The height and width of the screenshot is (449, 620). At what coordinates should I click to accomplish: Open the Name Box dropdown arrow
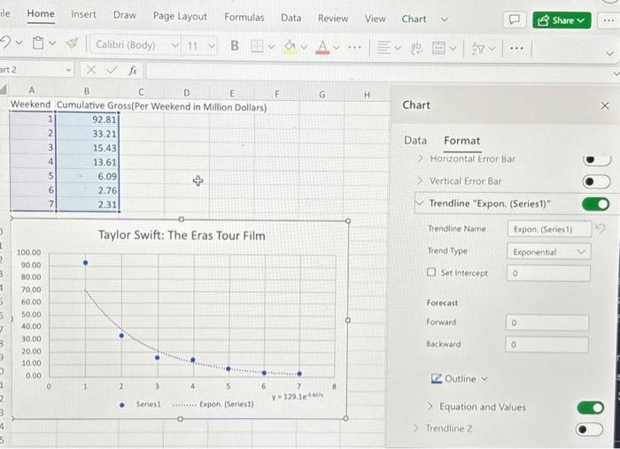click(68, 70)
